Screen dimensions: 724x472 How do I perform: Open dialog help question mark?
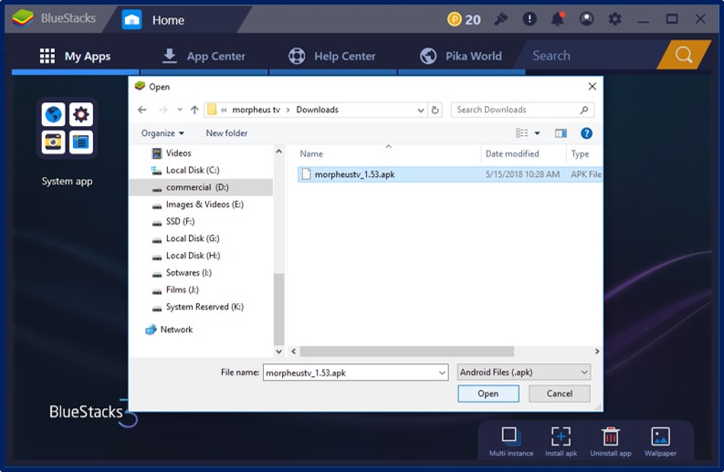coord(586,133)
